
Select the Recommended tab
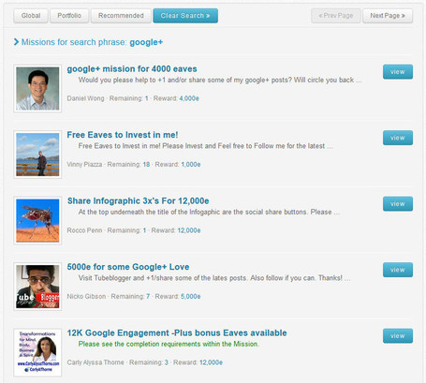[121, 16]
